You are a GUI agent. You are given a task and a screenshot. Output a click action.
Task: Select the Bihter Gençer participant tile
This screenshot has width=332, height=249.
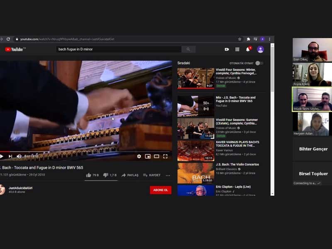click(312, 149)
